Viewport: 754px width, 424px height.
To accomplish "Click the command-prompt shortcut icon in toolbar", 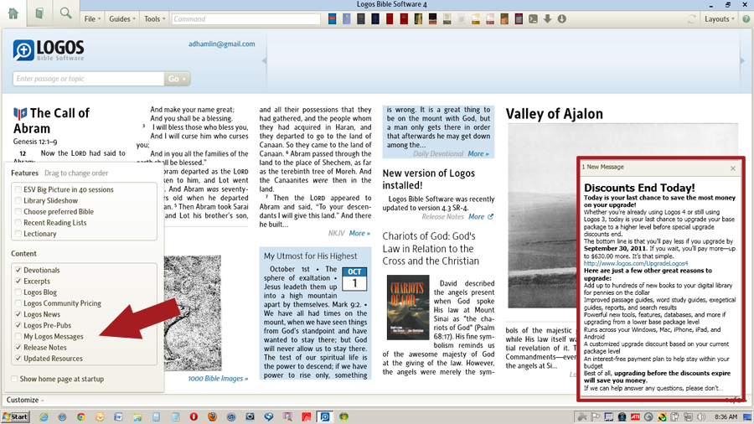I will [x=534, y=19].
